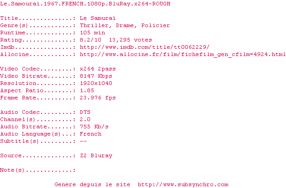Select the genres text Thriller, Drame, Policier
286x188 pixels.
pos(125,25)
